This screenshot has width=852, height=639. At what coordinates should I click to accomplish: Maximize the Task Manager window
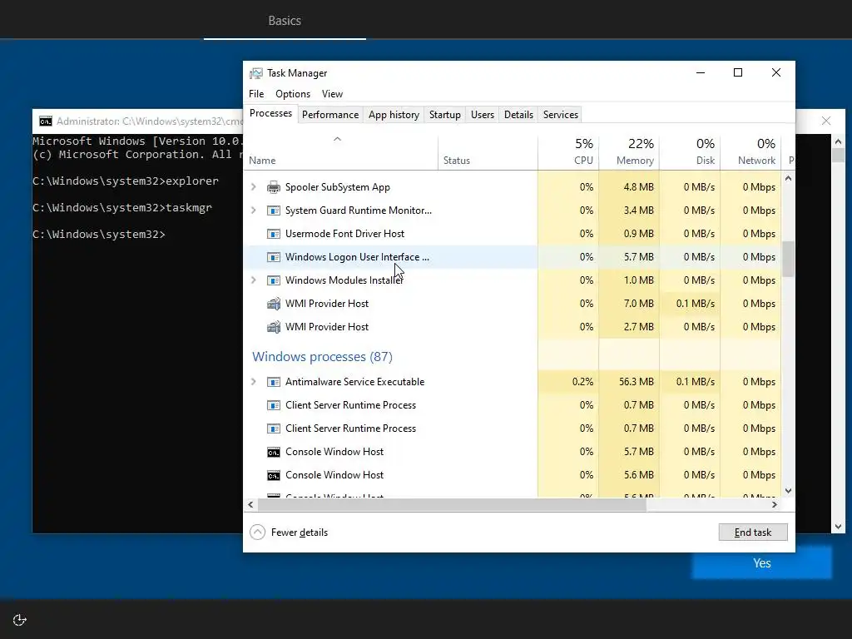(x=738, y=73)
